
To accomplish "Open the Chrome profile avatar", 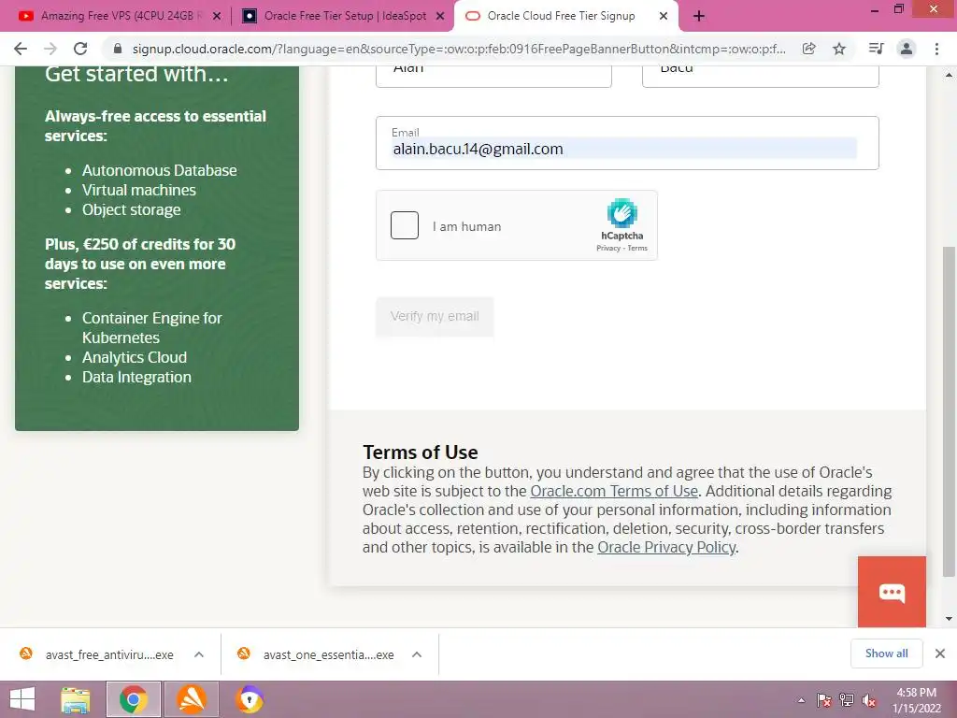I will coord(907,49).
